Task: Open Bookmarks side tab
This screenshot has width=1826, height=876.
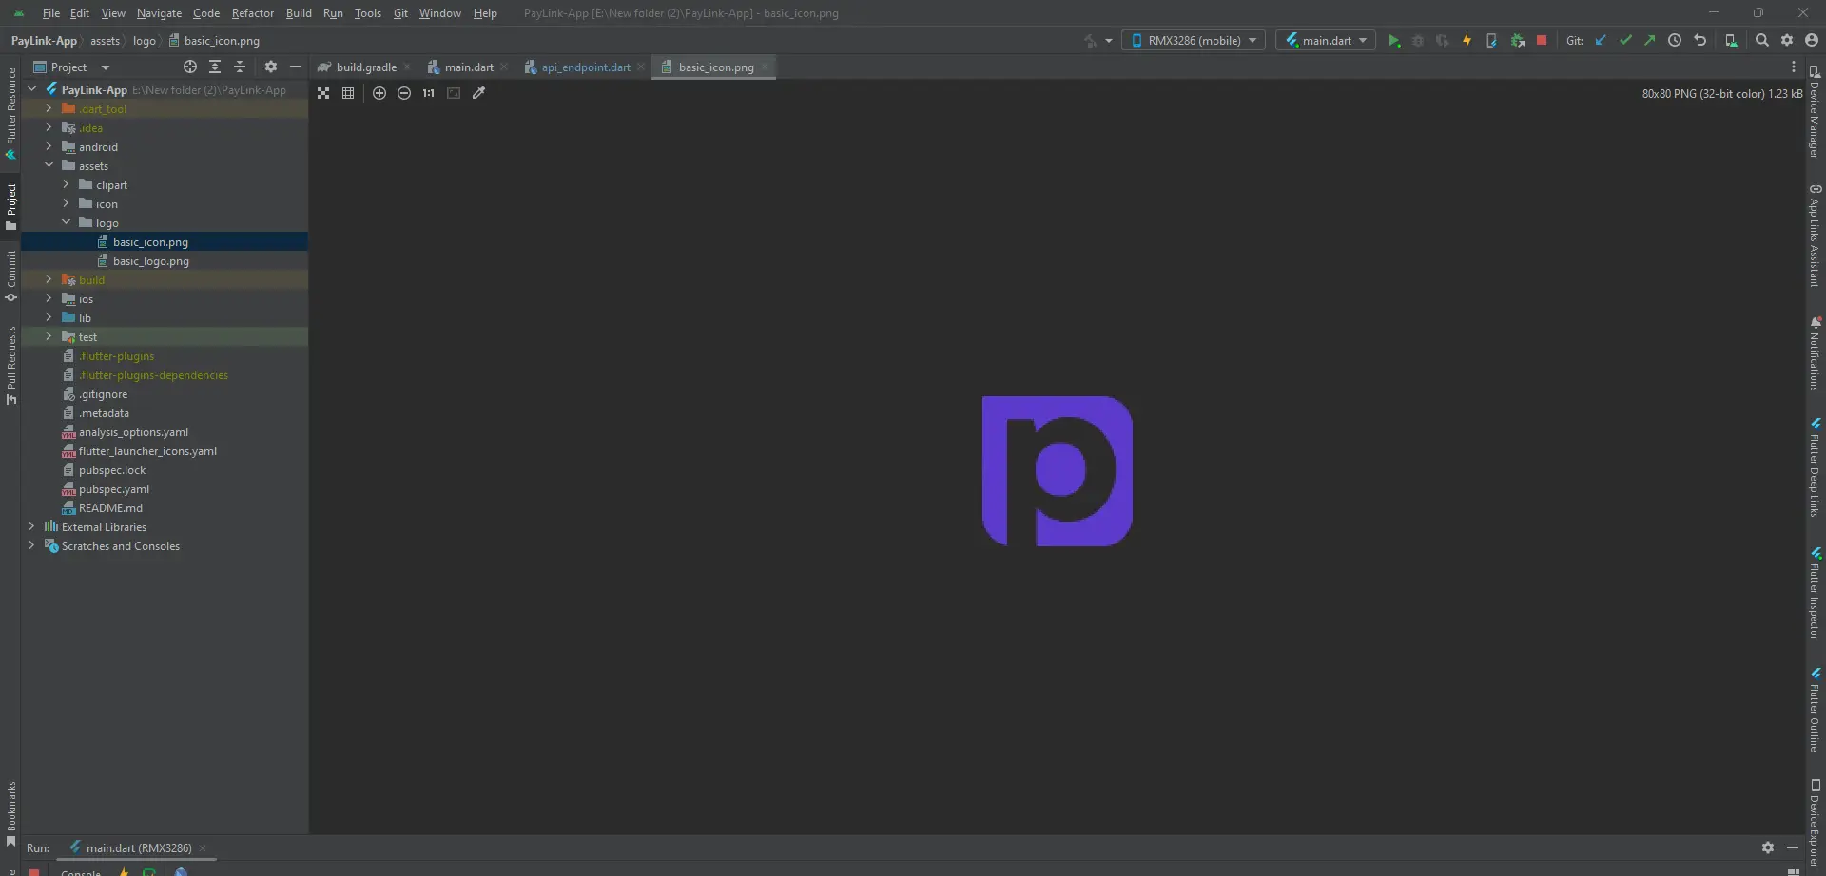Action: (11, 813)
